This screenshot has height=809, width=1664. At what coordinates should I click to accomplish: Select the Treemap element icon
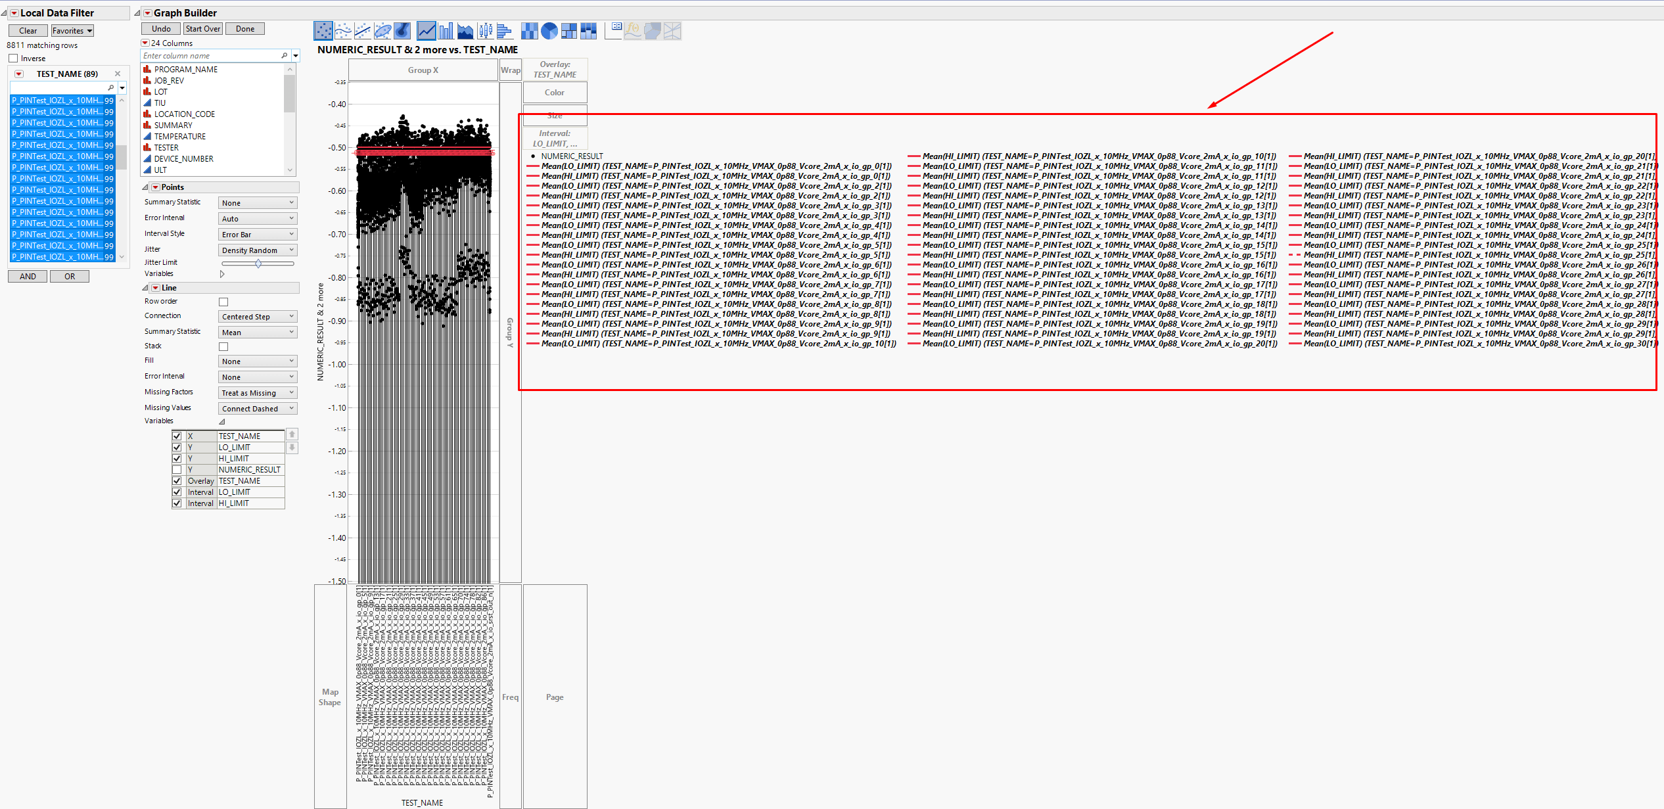(569, 30)
